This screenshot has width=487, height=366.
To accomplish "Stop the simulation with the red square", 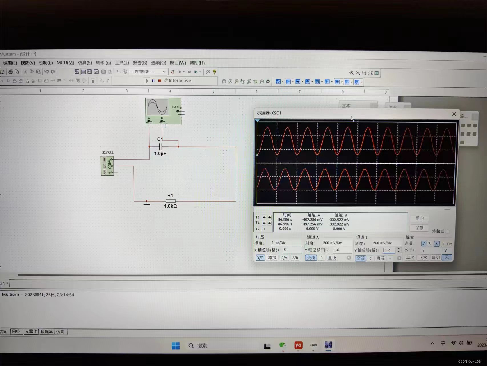I will (160, 81).
